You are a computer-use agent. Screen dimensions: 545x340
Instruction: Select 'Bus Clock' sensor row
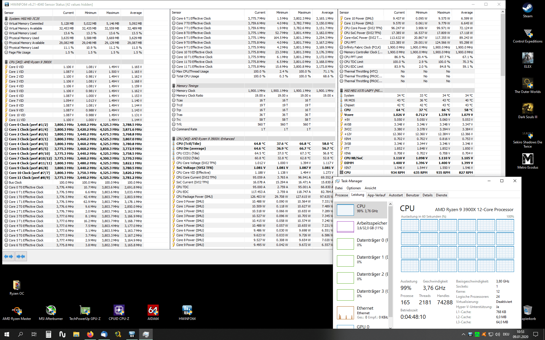coord(73,182)
